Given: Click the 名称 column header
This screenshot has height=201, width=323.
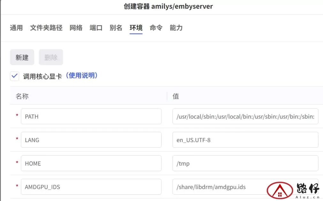Looking at the screenshot, I should pyautogui.click(x=22, y=96).
